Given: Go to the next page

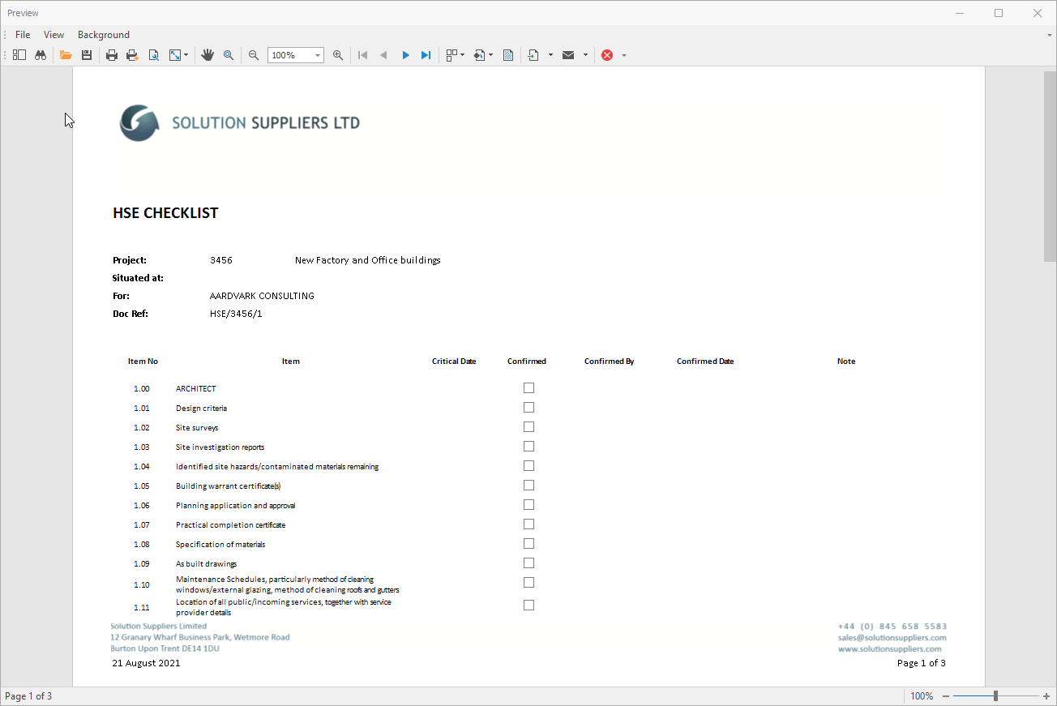Looking at the screenshot, I should click(405, 55).
